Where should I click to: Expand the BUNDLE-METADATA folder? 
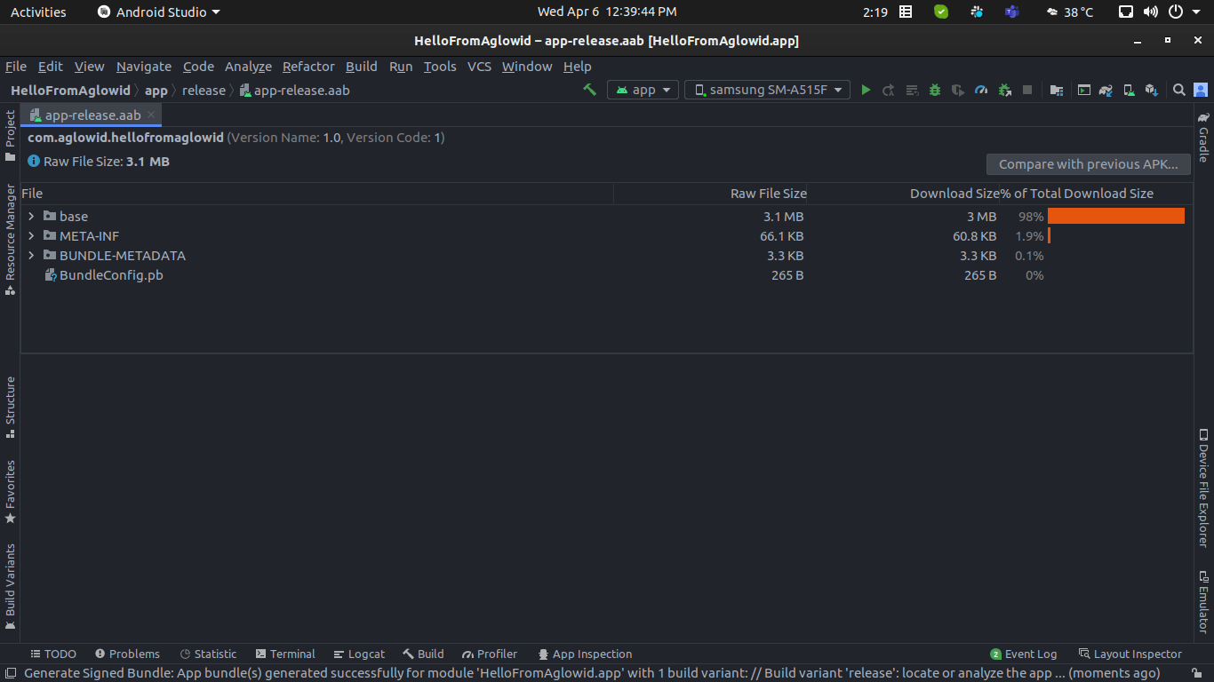tap(31, 255)
